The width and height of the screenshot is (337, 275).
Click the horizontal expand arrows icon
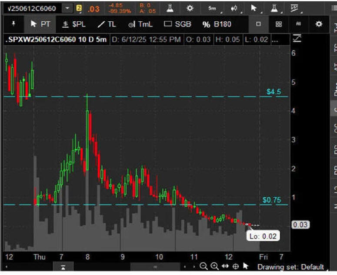point(225,266)
